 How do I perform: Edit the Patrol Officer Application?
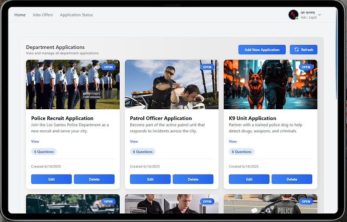(150, 179)
